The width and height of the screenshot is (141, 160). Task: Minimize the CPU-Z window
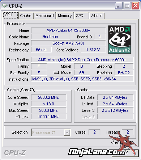click(119, 6)
